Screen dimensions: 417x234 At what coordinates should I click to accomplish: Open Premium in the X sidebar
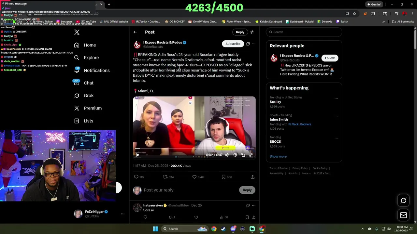click(x=88, y=108)
